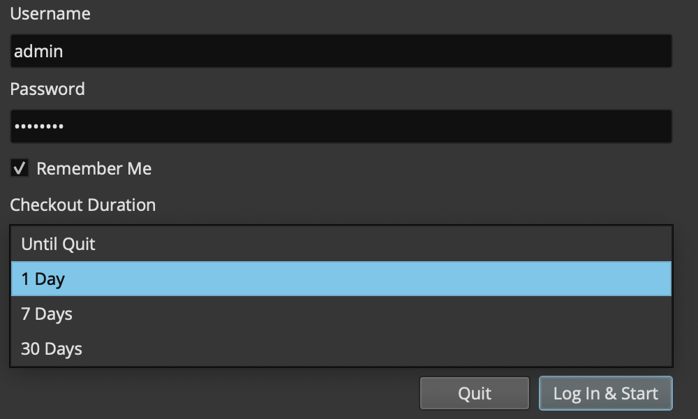Viewport: 698px width, 419px height.
Task: Pick 7 Days from the list
Action: coord(341,314)
